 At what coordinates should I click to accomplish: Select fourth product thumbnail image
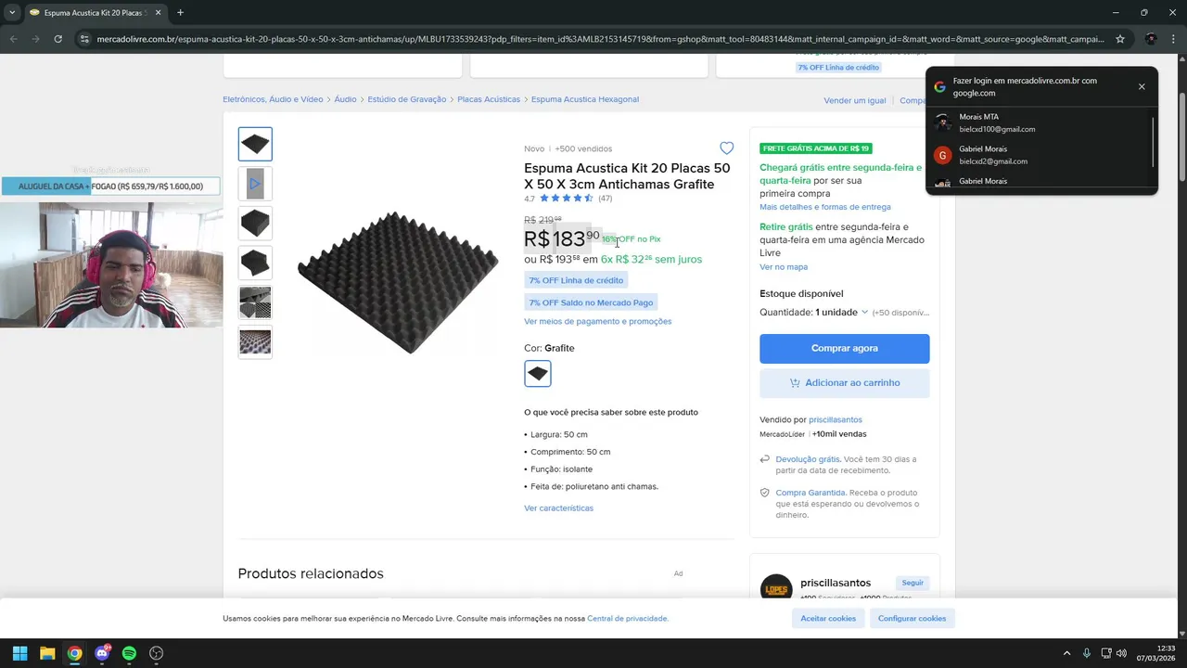coord(255,263)
